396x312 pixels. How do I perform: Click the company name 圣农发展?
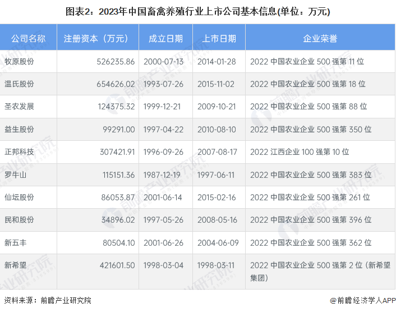click(19, 107)
